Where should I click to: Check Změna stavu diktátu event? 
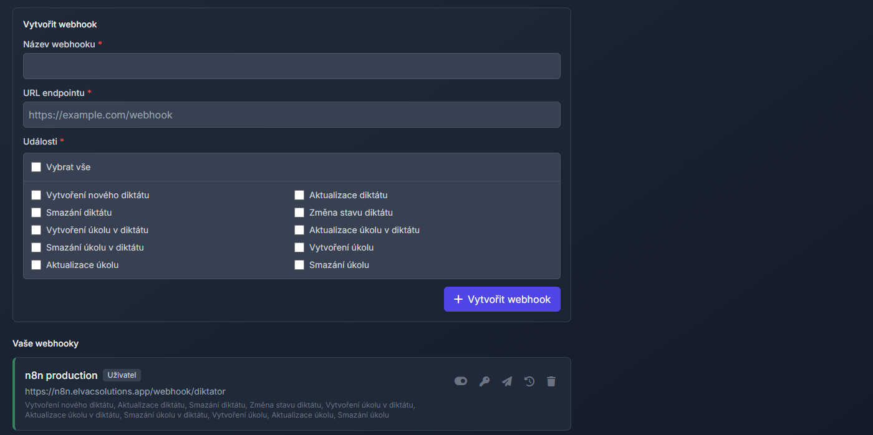299,213
